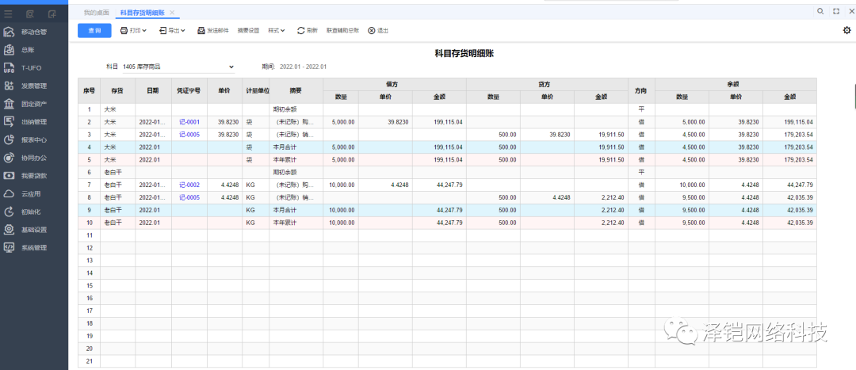Expand the 导出 export dropdown
This screenshot has height=370, width=856.
pos(172,30)
